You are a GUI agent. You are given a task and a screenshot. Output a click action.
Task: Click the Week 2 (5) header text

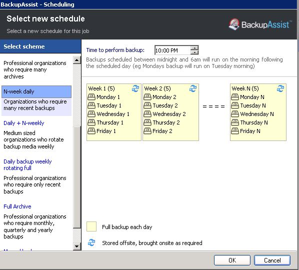pos(157,88)
